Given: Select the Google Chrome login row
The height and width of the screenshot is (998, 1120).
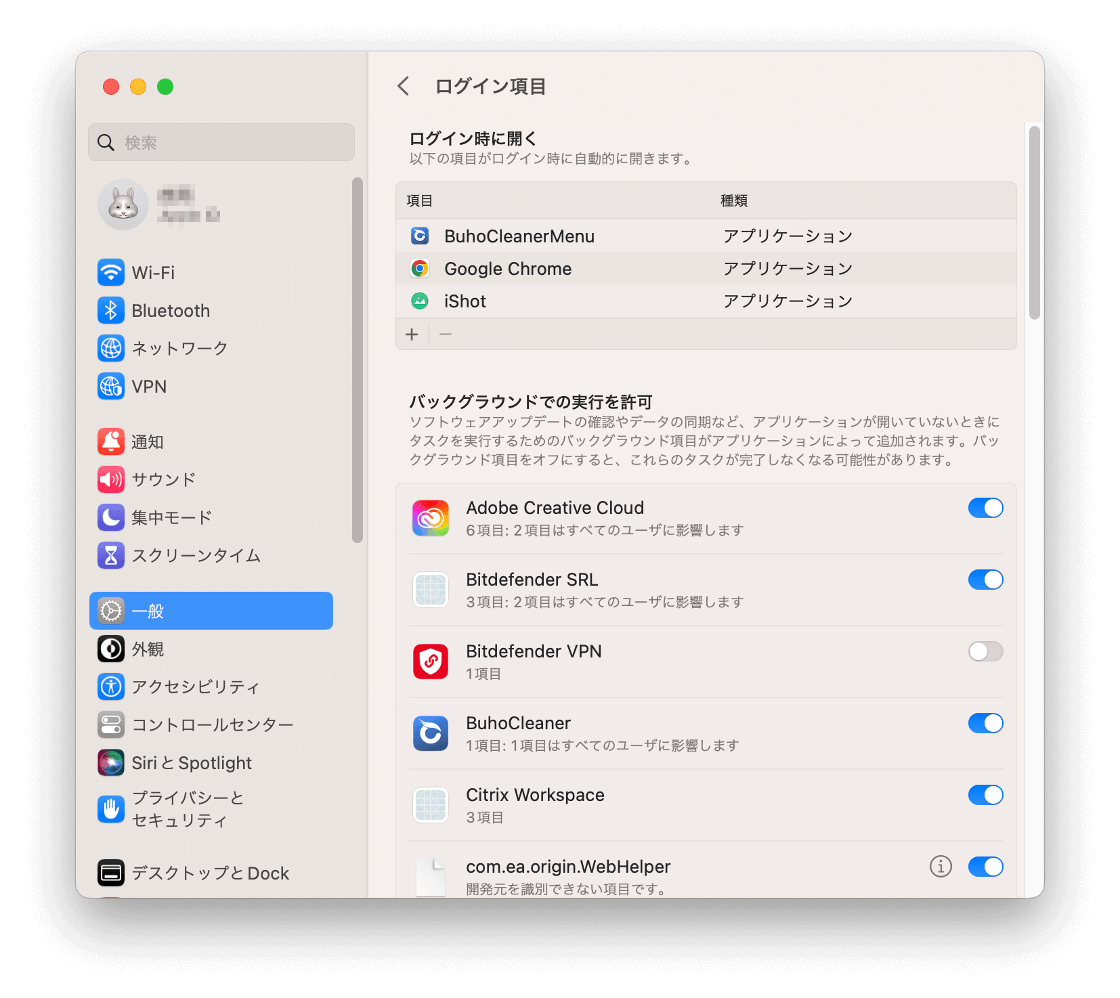Looking at the screenshot, I should [706, 268].
